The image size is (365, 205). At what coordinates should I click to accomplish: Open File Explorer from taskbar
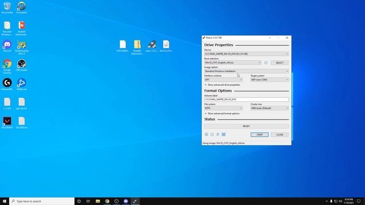(98, 201)
